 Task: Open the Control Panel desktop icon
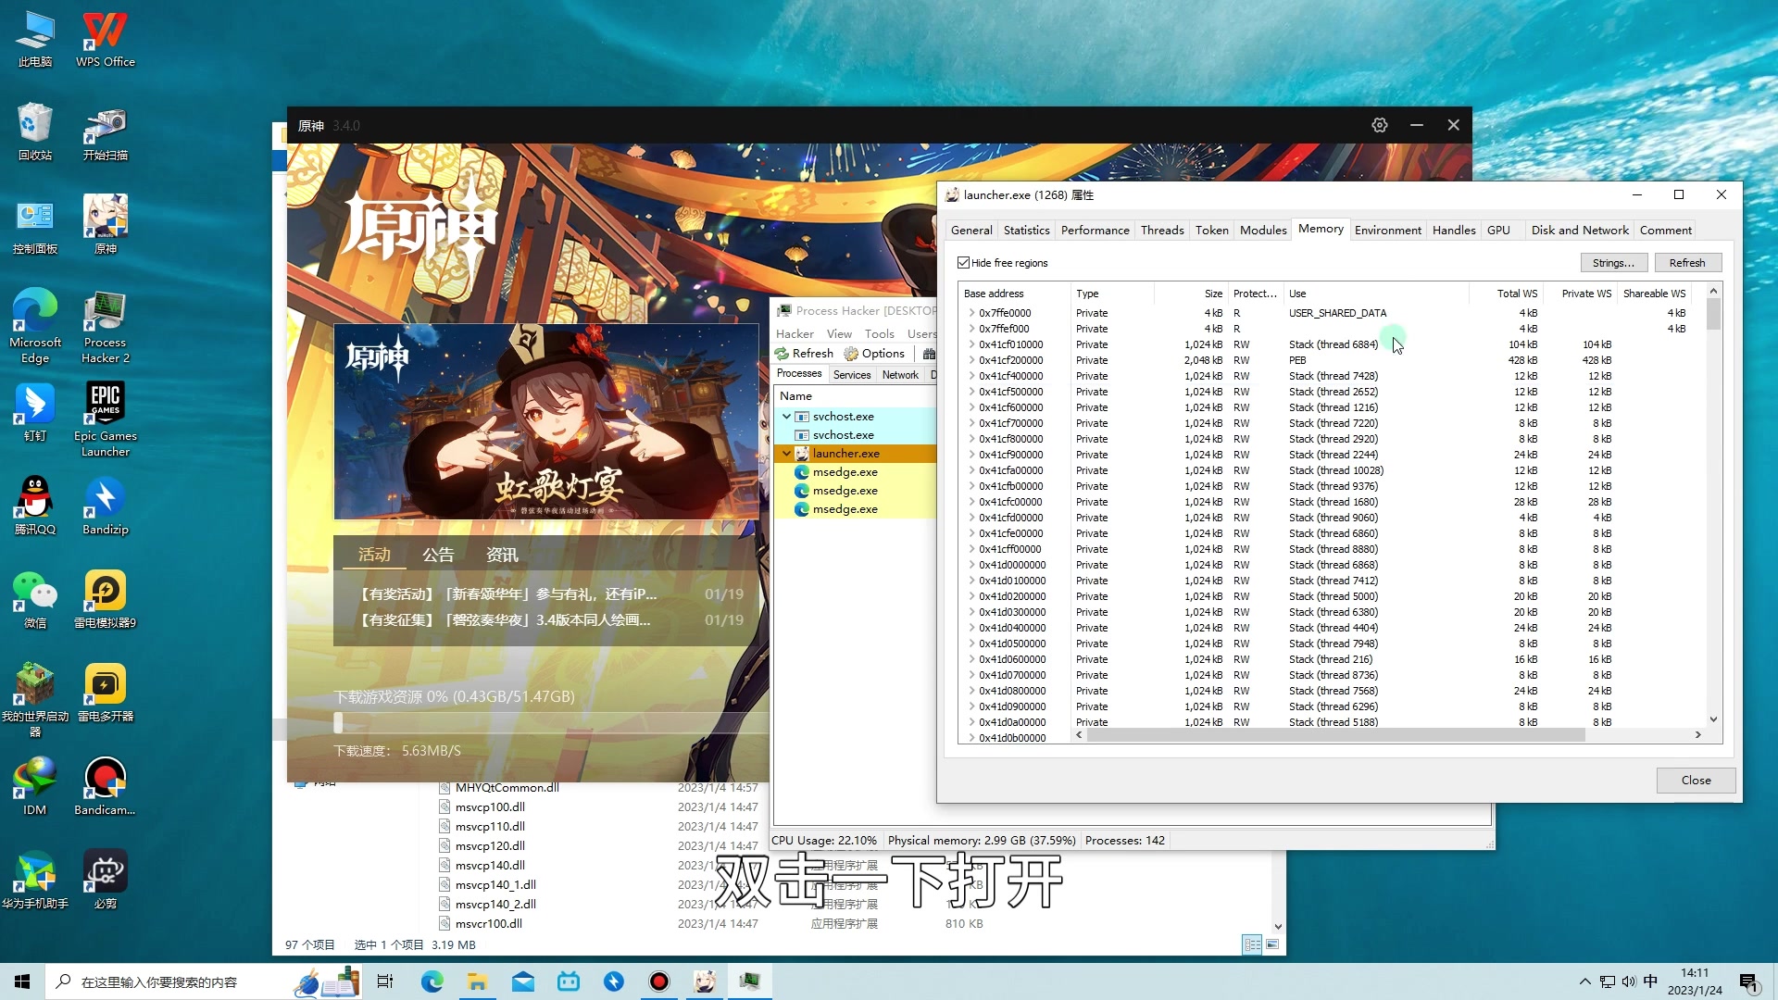34,225
